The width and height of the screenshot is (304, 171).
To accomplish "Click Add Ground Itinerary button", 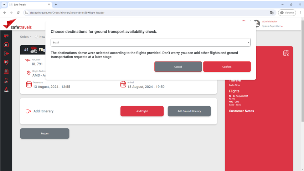I will tap(189, 111).
